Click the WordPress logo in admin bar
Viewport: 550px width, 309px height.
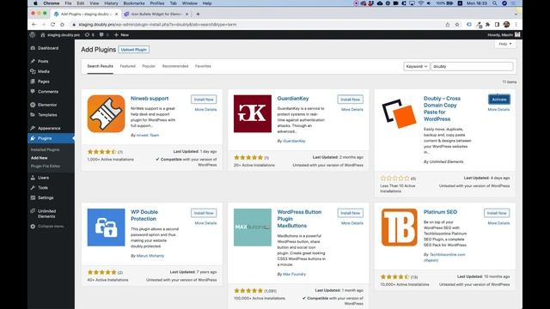33,35
